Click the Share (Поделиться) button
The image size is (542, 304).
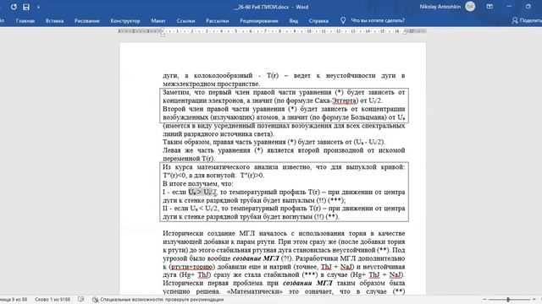[527, 20]
